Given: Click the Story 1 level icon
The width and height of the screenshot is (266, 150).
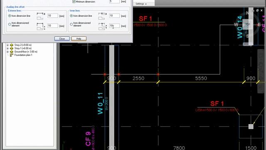Looking at the screenshot, I should (12, 48).
